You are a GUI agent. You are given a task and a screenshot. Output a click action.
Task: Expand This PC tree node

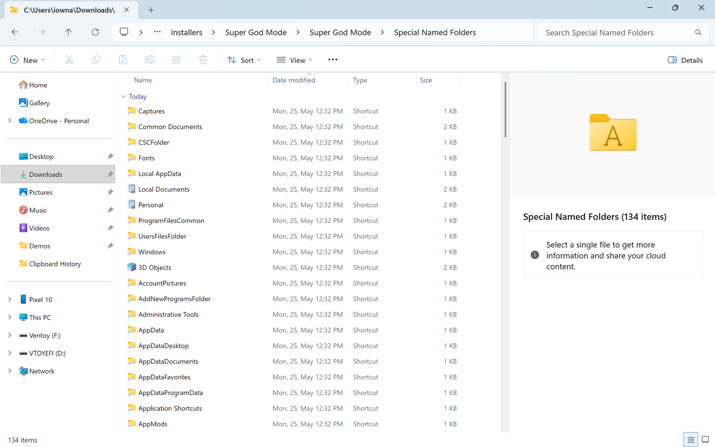point(10,317)
